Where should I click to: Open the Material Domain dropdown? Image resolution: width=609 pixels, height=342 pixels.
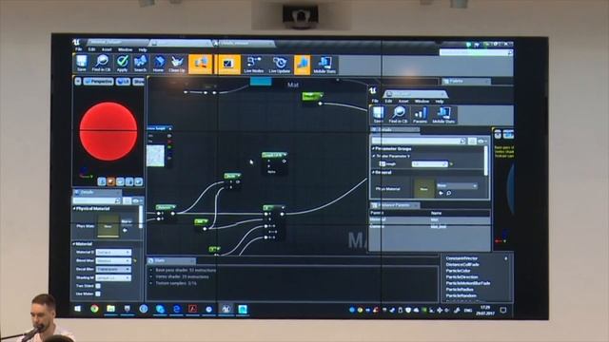[113, 253]
